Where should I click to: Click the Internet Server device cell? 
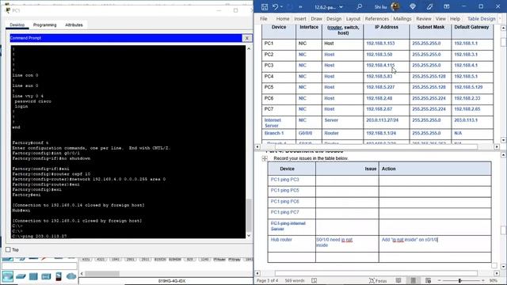279,123
